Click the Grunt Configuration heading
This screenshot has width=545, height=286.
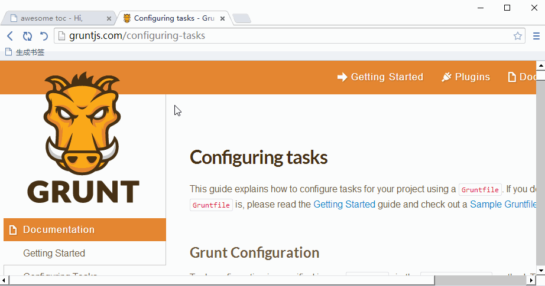click(x=254, y=253)
